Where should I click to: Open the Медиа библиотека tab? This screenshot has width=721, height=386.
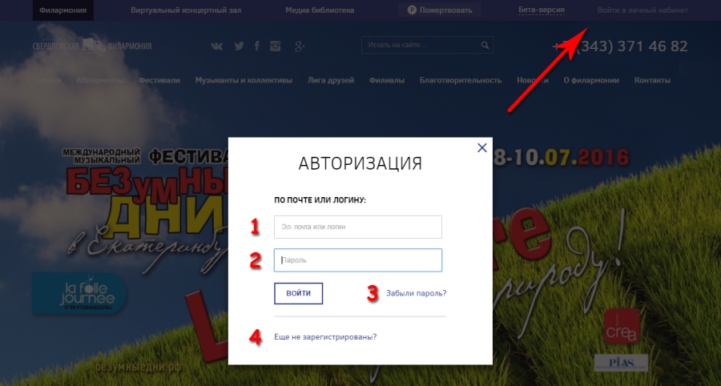[x=320, y=10]
